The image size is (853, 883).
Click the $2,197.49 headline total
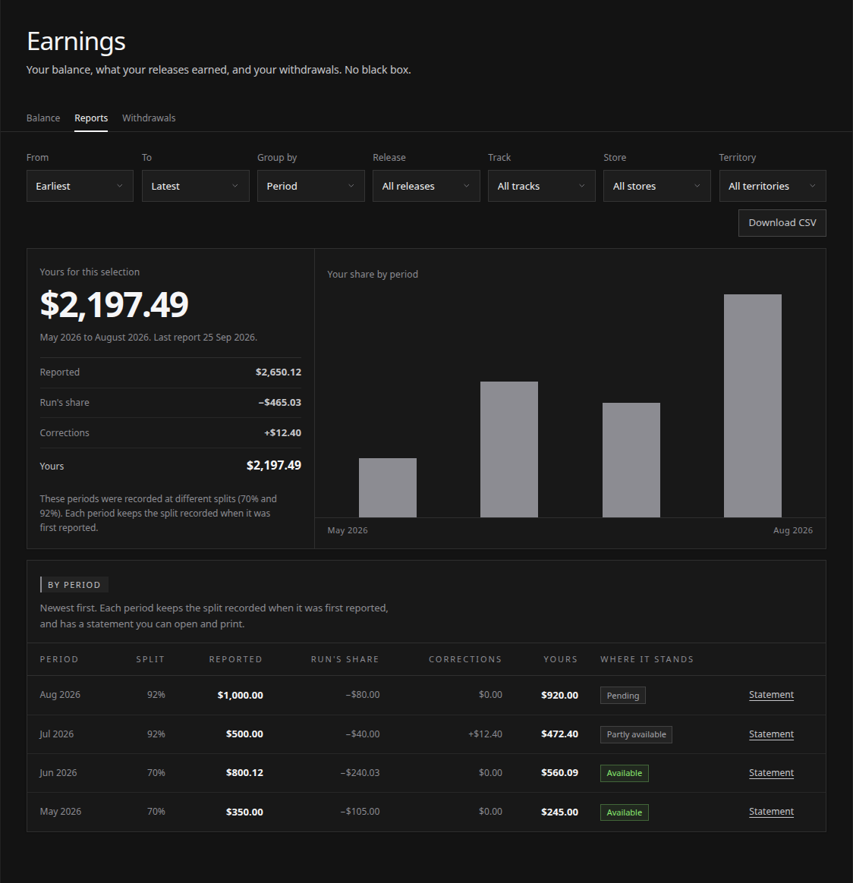point(115,305)
